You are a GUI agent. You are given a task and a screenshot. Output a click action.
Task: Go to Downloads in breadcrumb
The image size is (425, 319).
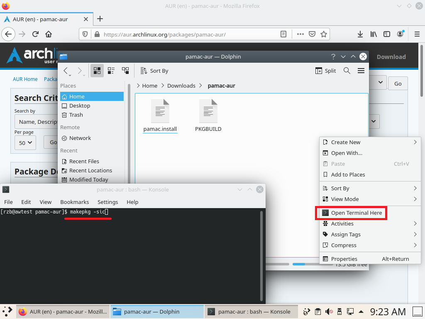[181, 86]
